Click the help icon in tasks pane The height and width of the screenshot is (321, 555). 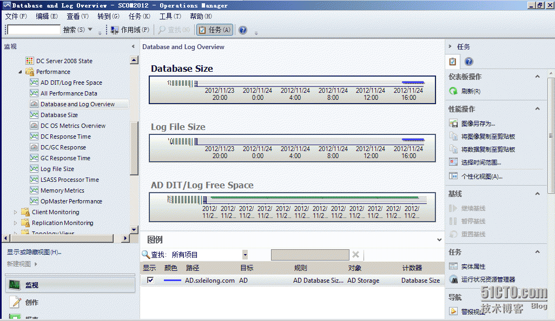[x=469, y=62]
